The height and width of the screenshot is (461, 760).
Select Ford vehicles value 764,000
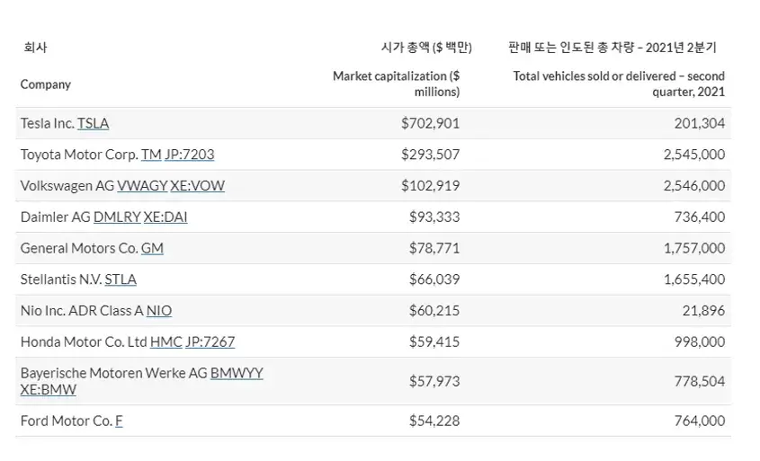coord(700,421)
